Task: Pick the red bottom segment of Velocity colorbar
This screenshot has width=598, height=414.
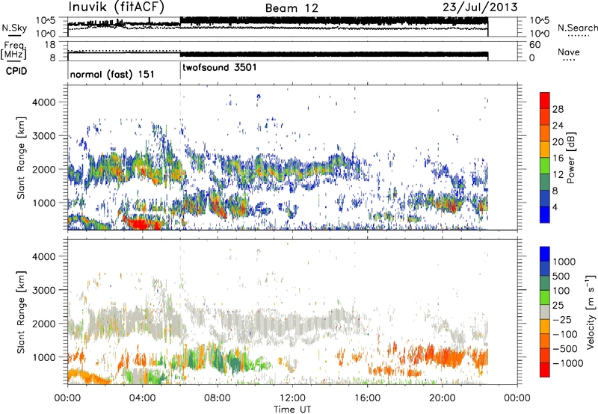Action: click(545, 370)
